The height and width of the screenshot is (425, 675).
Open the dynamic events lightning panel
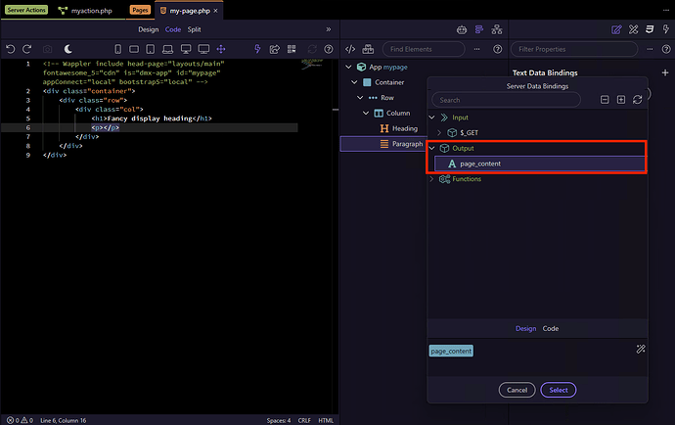(666, 29)
